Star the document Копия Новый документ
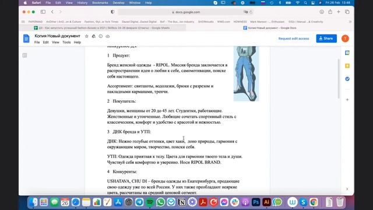The image size is (373, 210). pos(87,36)
